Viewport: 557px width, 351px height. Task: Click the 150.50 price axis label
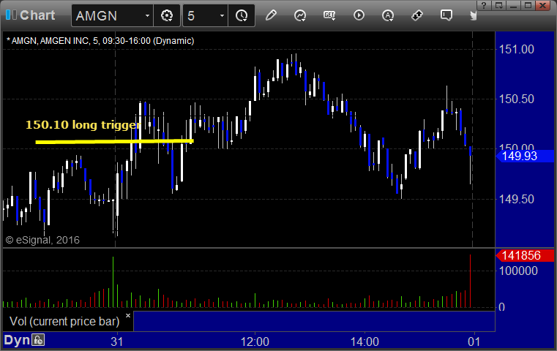tap(517, 99)
